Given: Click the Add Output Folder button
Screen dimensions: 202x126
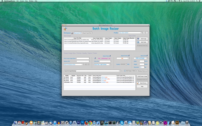Looking at the screenshot, I should [130, 71].
